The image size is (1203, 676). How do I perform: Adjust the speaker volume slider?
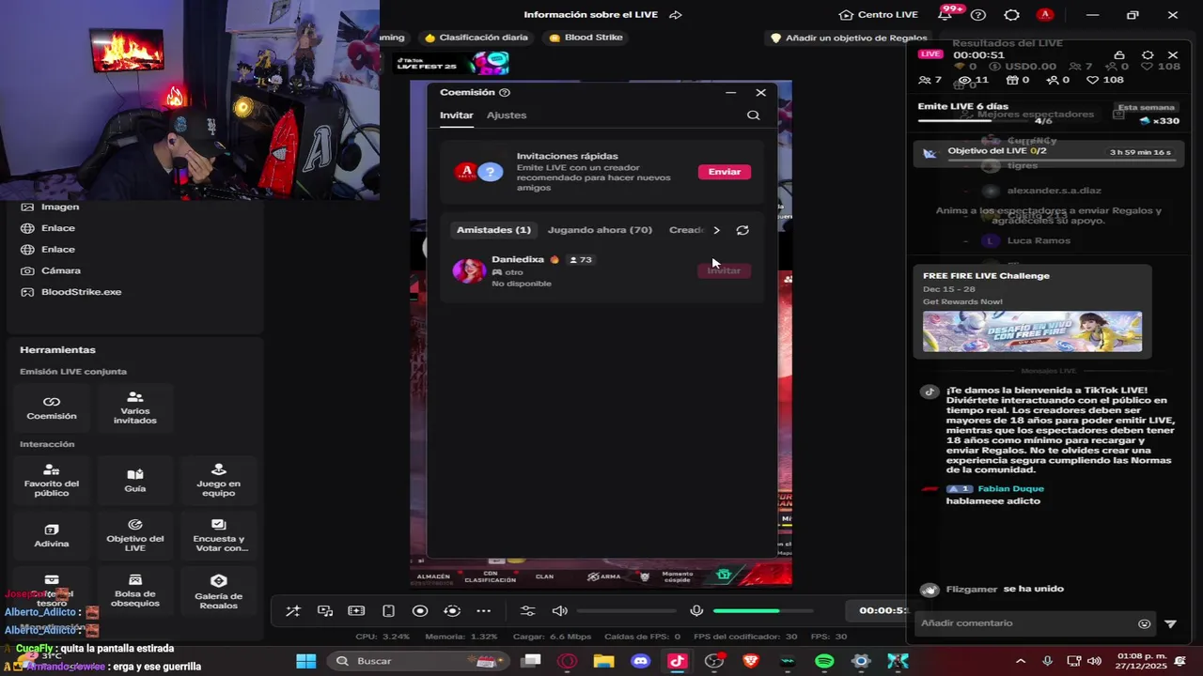tap(627, 611)
